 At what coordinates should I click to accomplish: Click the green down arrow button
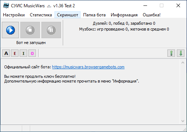point(180,53)
